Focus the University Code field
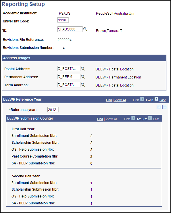The width and height of the screenshot is (171, 213). pyautogui.click(x=63, y=20)
